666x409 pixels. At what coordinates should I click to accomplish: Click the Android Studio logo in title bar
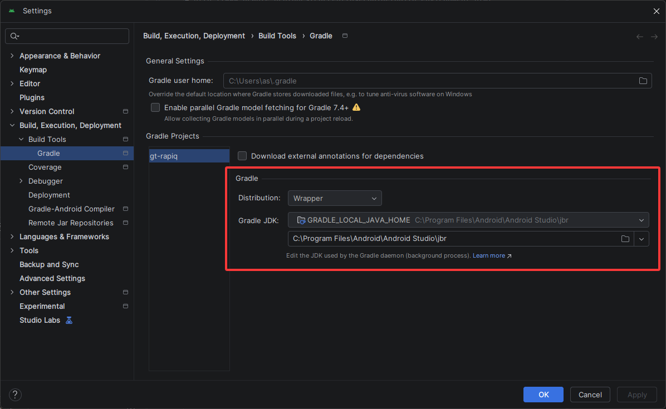coord(12,11)
